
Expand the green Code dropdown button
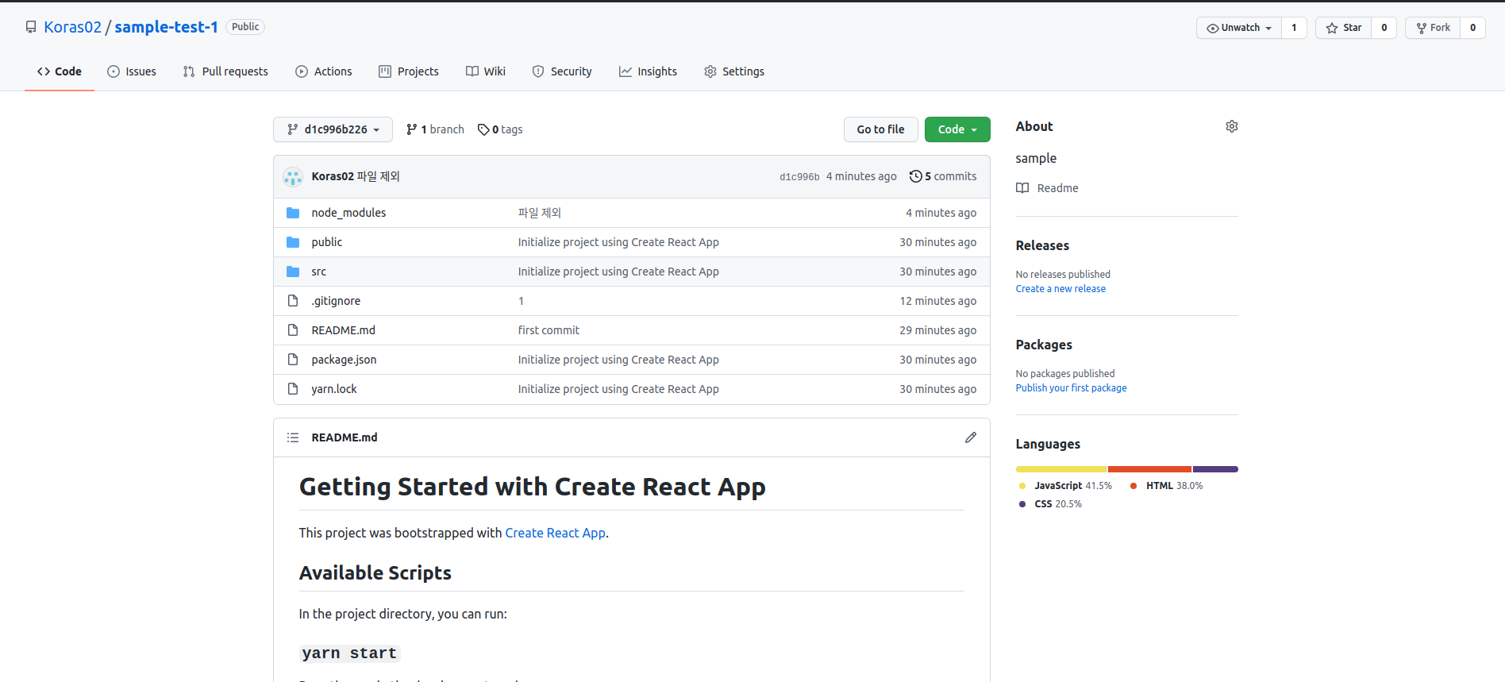click(x=957, y=129)
